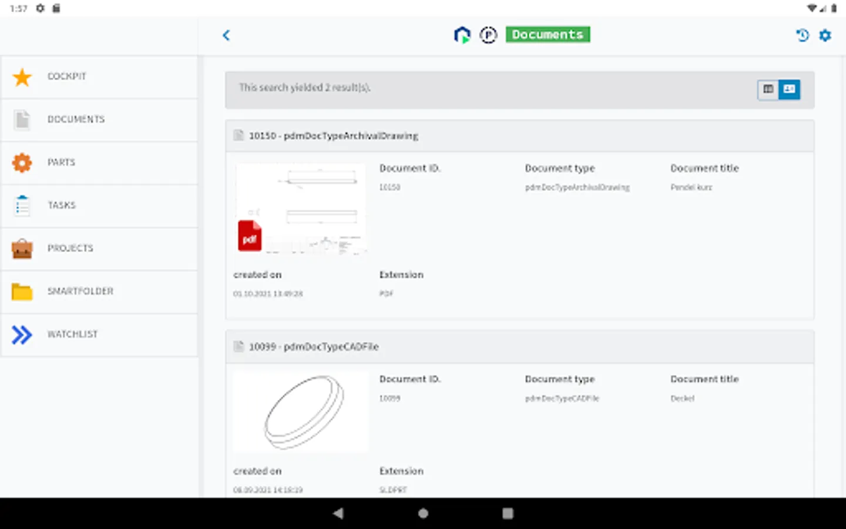Go back with the blue arrow
This screenshot has height=529, width=846.
tap(226, 35)
